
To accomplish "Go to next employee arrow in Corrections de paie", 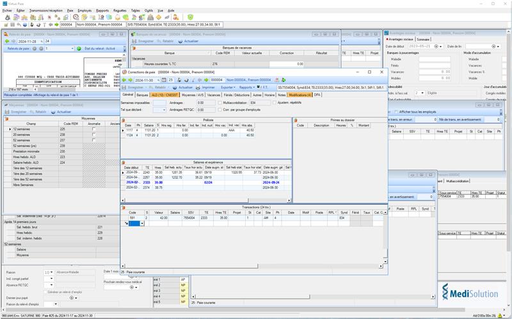I will point(206,80).
